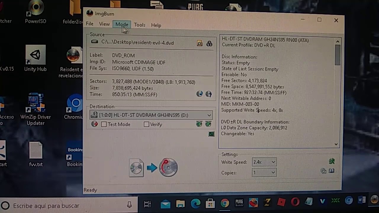
Task: Click the Size value 7,838,695,424 bytes
Action: 132,88
